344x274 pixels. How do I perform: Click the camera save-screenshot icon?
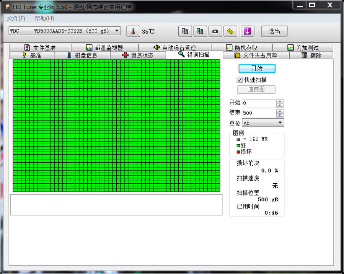[215, 31]
